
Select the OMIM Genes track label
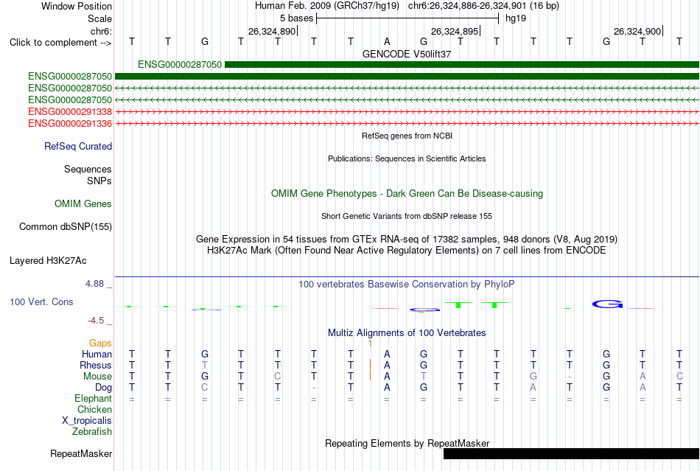point(83,203)
